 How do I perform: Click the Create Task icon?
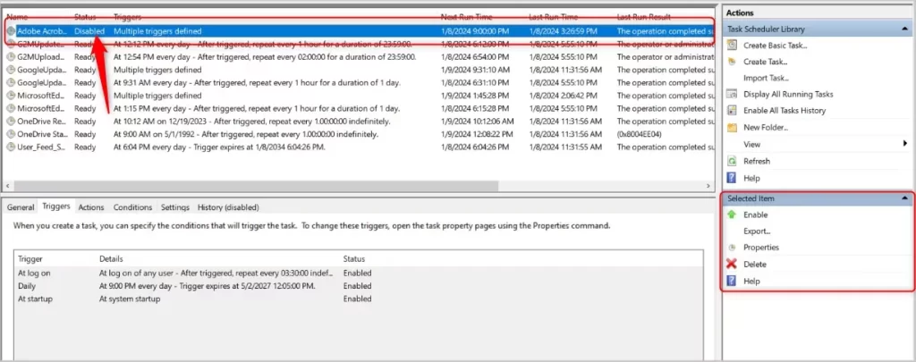pyautogui.click(x=732, y=62)
